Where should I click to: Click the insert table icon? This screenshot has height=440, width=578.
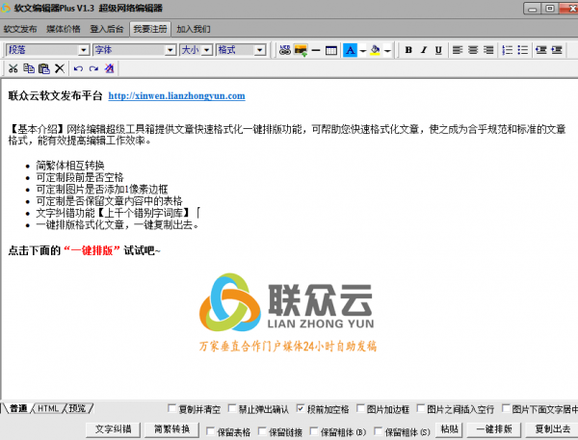[x=331, y=50]
